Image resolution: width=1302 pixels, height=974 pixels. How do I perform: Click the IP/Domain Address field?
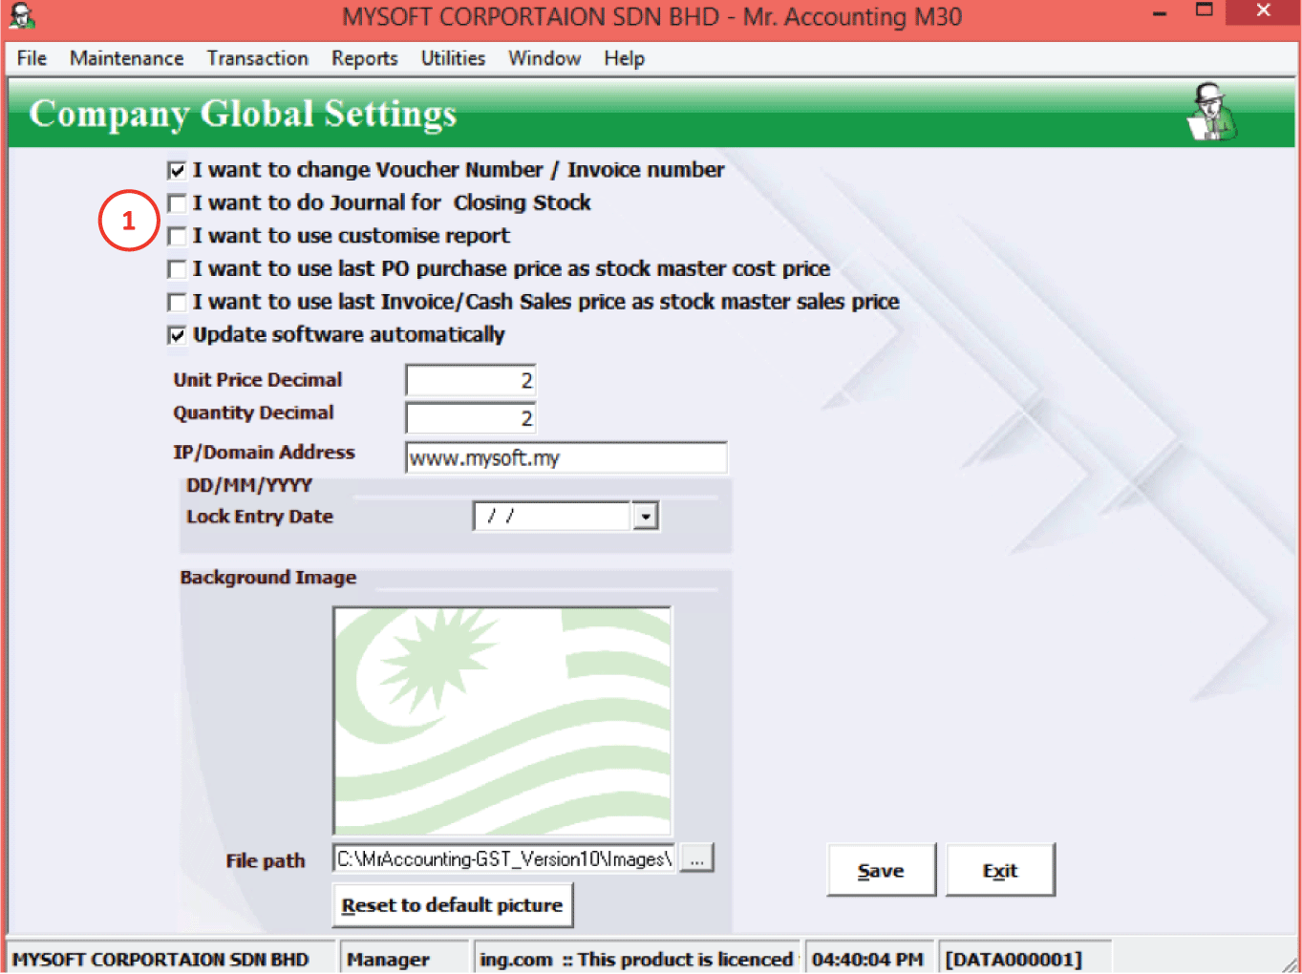(566, 457)
